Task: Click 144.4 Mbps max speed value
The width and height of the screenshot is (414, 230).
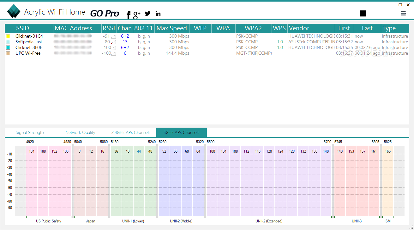Action: click(177, 53)
